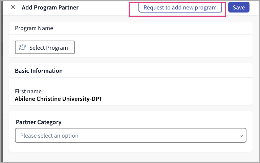Select the Basic Information heading
The width and height of the screenshot is (260, 163).
[39, 71]
